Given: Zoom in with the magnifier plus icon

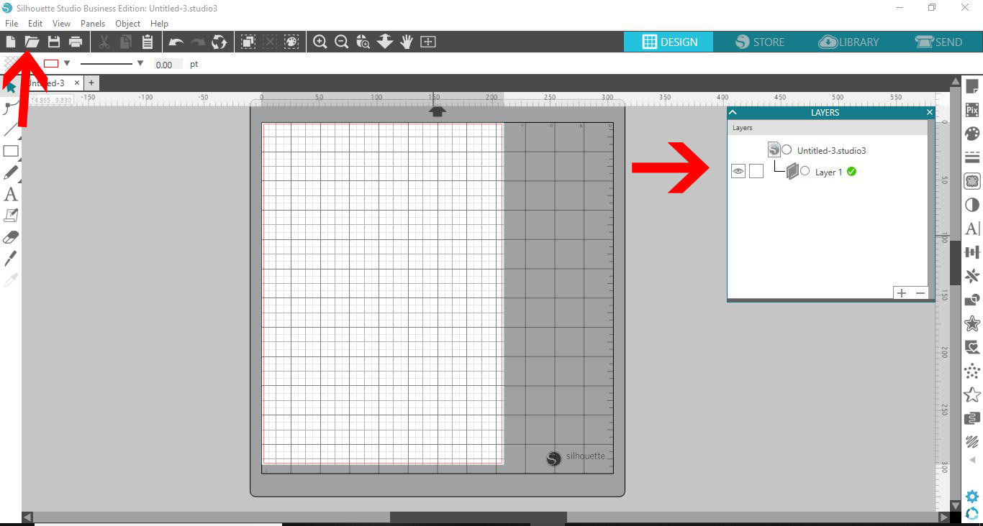Looking at the screenshot, I should pyautogui.click(x=320, y=42).
